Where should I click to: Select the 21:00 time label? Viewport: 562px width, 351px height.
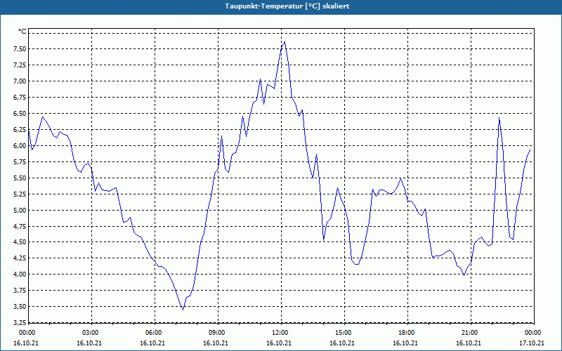[469, 333]
